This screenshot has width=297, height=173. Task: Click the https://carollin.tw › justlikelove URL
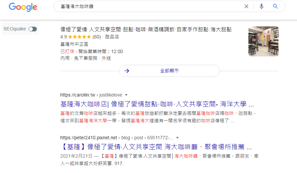pyautogui.click(x=91, y=95)
